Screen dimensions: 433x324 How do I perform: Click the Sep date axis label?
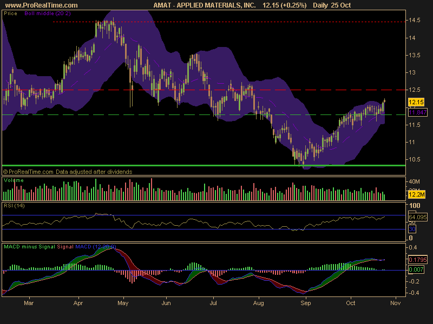tap(305, 303)
